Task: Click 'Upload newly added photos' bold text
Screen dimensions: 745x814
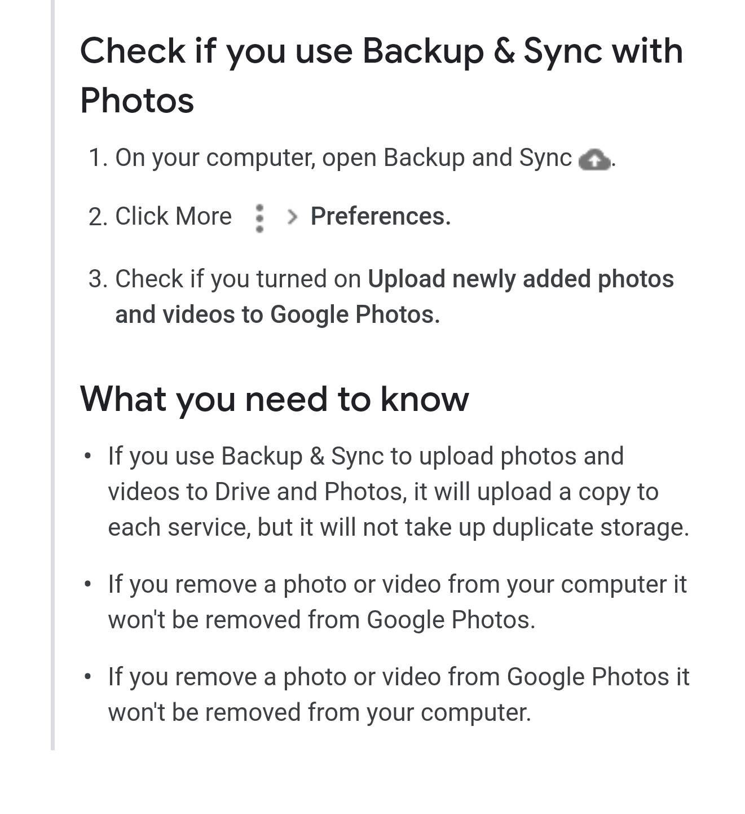Action: pos(521,279)
